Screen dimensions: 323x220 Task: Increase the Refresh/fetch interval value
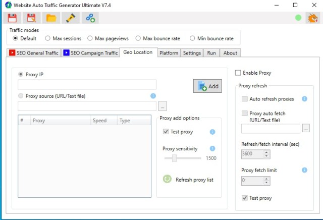click(266, 152)
